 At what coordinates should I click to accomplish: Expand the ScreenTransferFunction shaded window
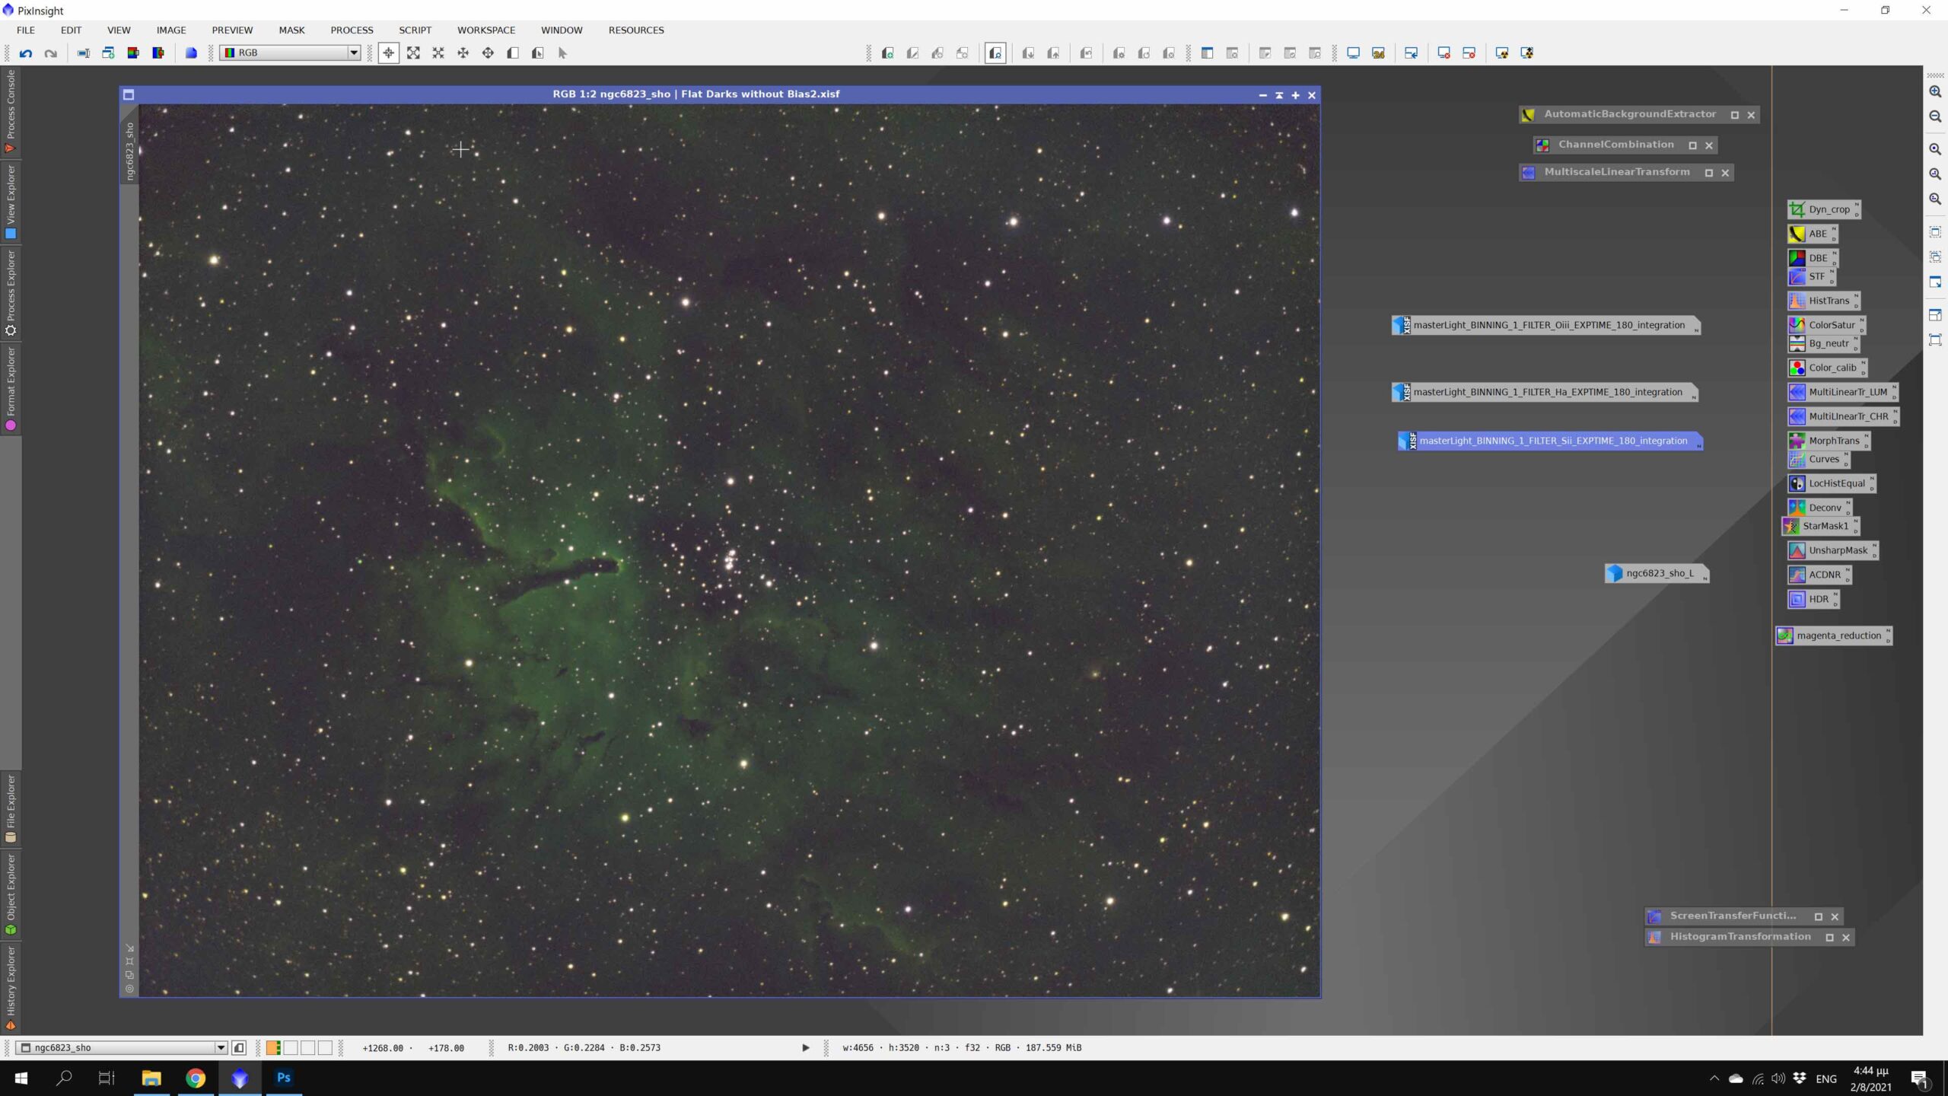coord(1818,916)
